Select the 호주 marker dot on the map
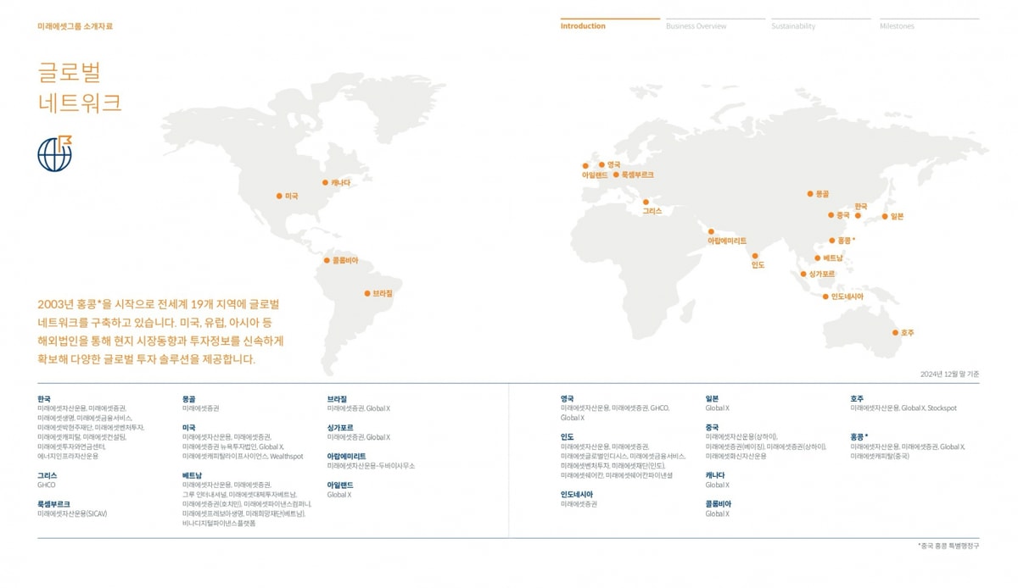 895,333
